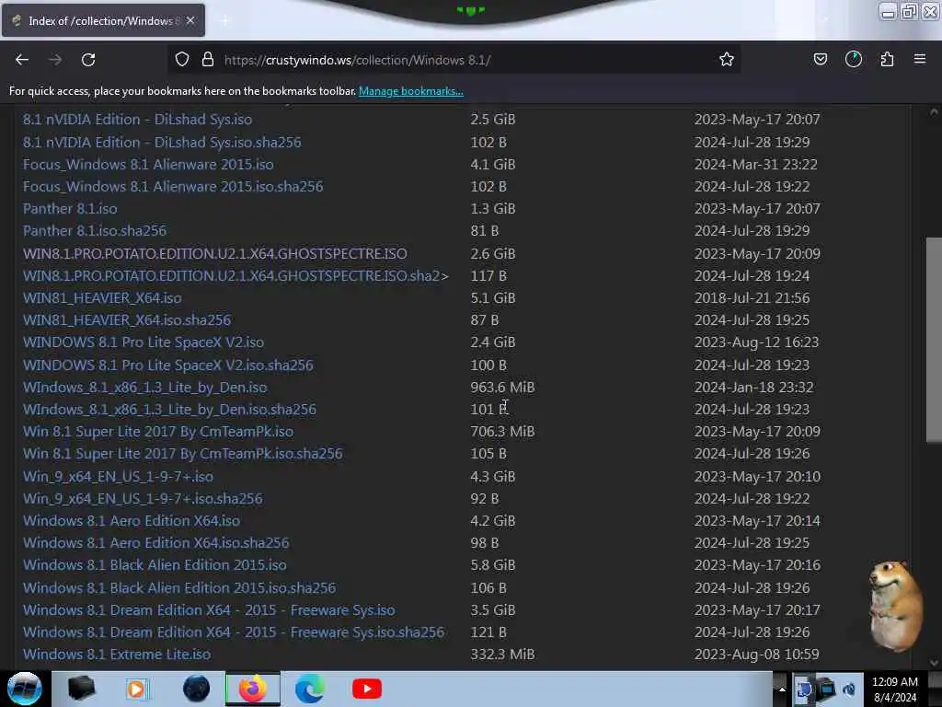Download Windows 8.1 Extreme Lite.iso

click(117, 655)
